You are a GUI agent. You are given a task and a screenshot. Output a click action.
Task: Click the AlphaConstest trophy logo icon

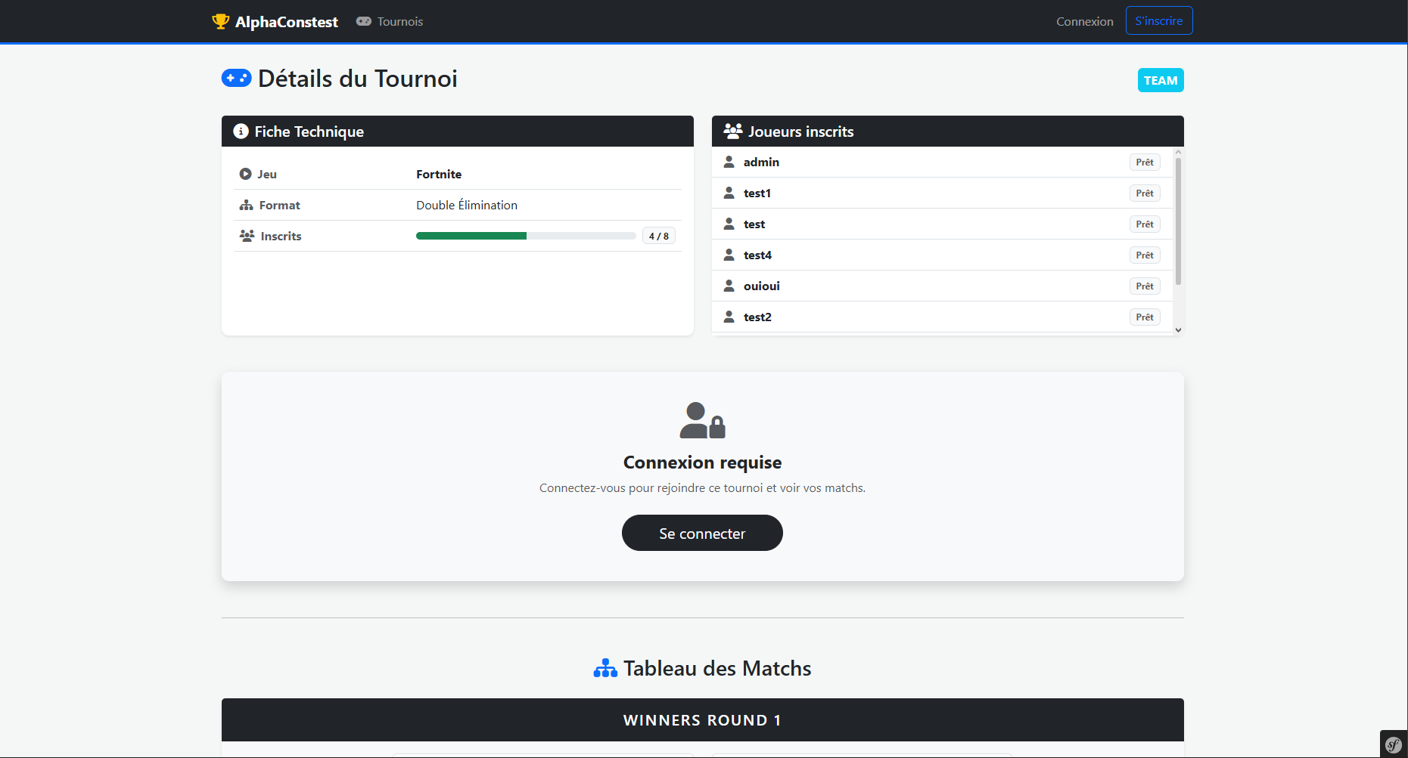tap(220, 21)
